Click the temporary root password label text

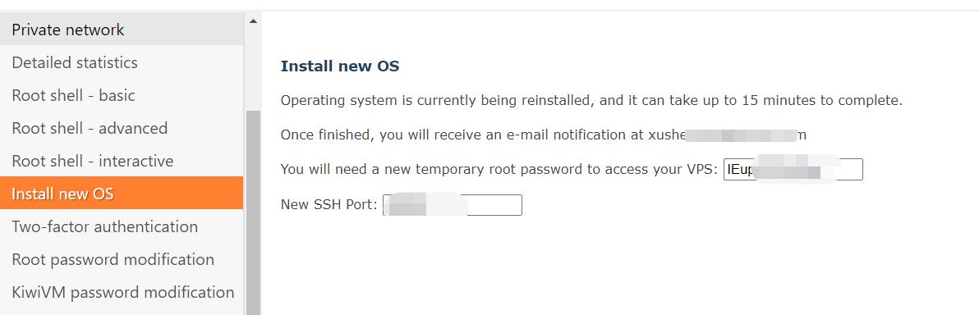point(499,170)
